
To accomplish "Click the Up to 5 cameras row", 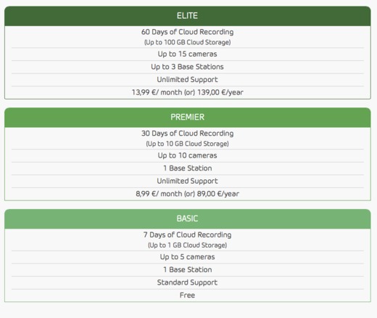I will pyautogui.click(x=188, y=257).
